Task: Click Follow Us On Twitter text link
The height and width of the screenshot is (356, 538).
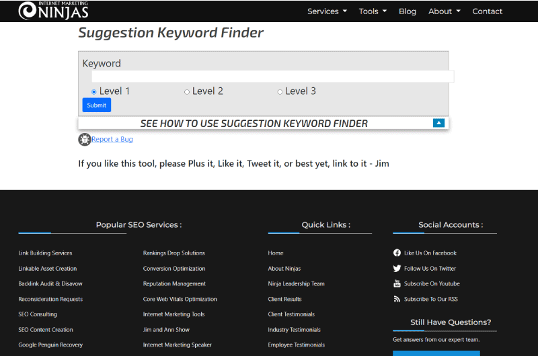Action: tap(430, 268)
